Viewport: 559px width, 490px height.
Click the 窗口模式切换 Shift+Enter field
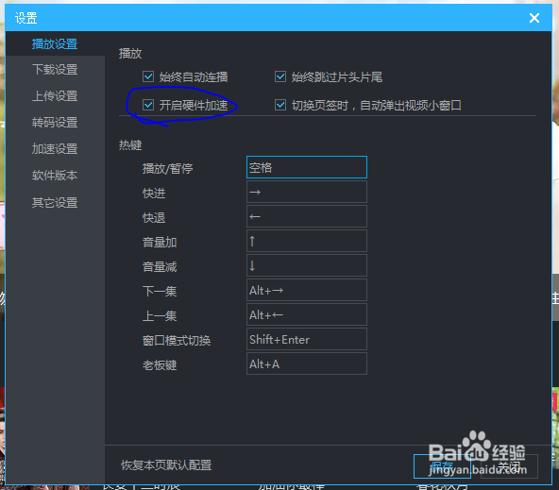pos(307,339)
